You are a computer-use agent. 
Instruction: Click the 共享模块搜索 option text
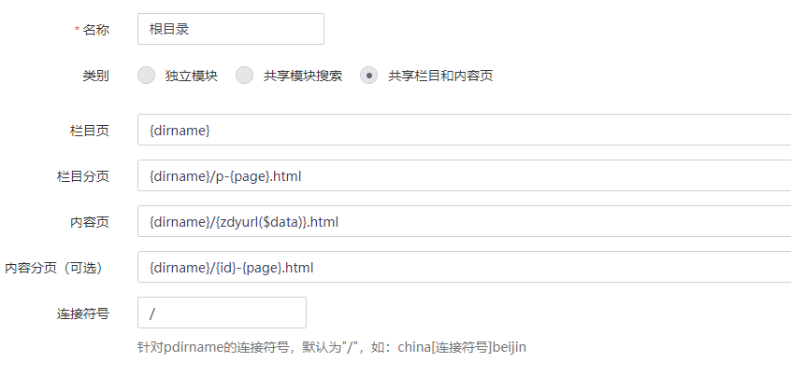(303, 76)
